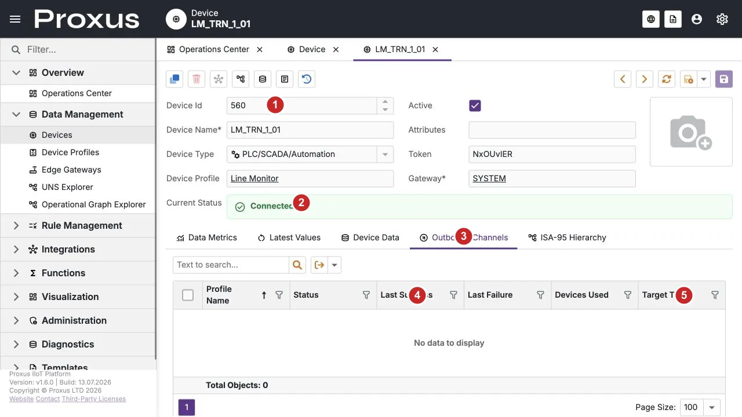
Task: Click the export arrow icon
Action: pos(319,265)
